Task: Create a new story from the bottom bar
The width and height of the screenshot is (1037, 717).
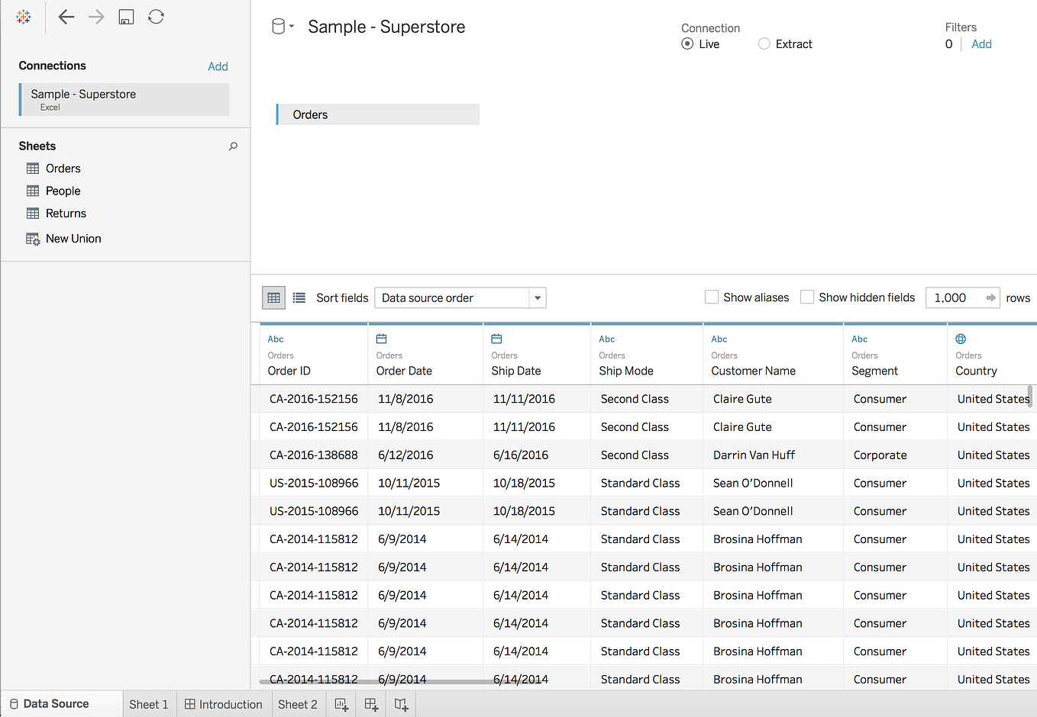Action: click(400, 704)
